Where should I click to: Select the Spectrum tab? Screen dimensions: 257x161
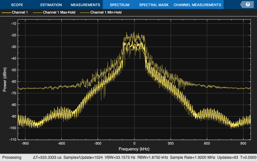point(120,5)
